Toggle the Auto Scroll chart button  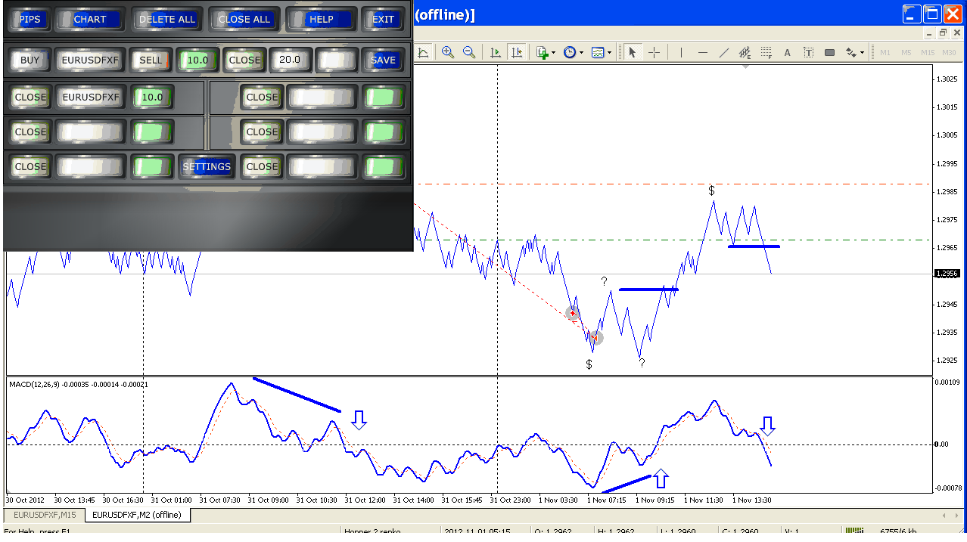point(496,52)
